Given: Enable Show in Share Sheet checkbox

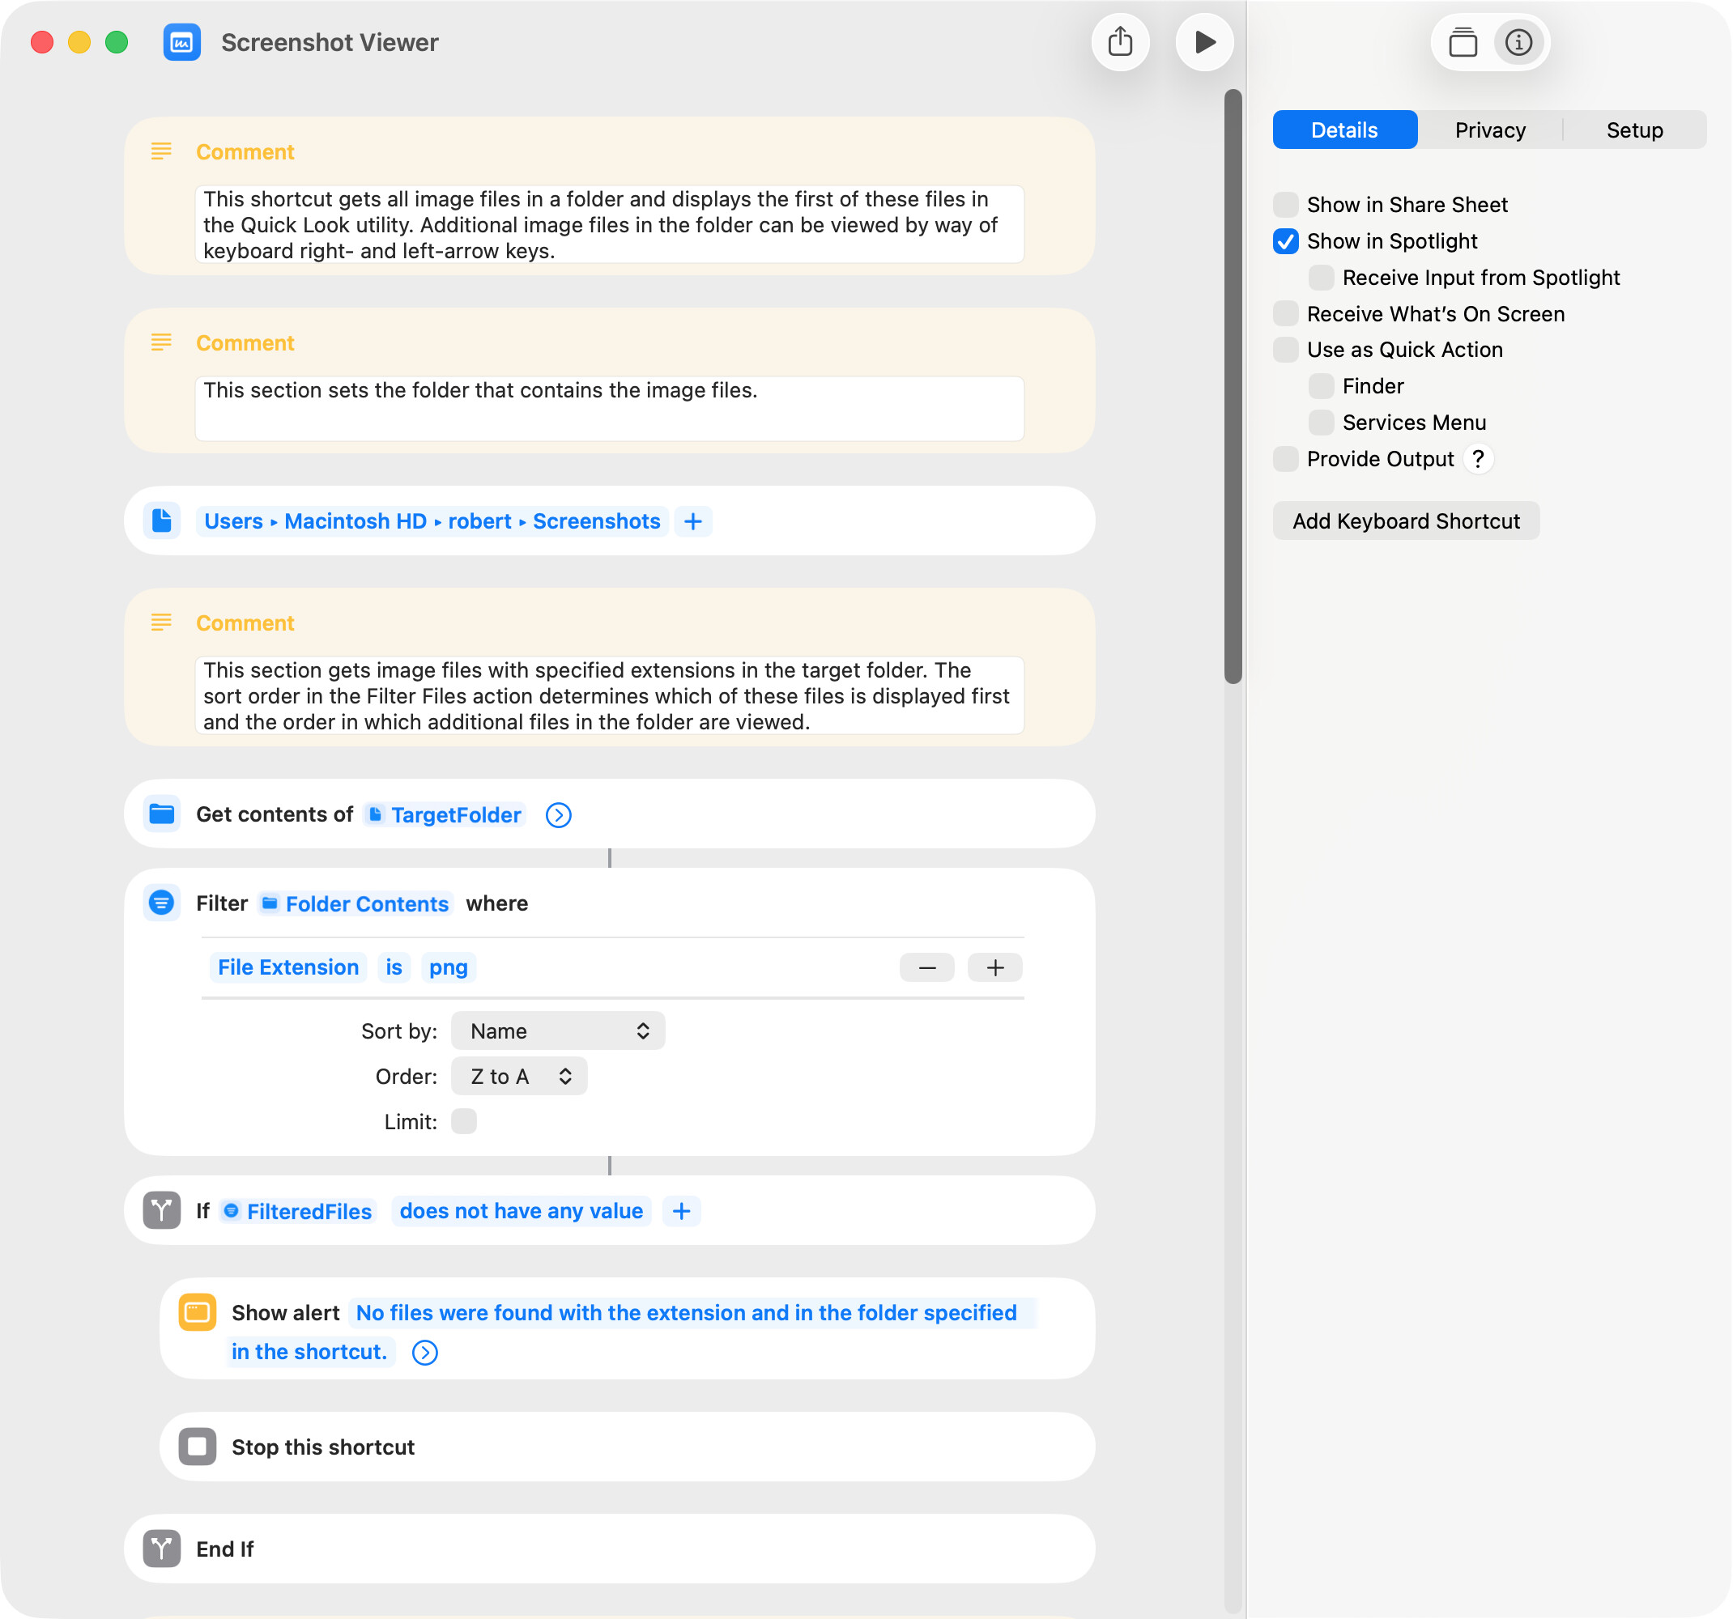Looking at the screenshot, I should pyautogui.click(x=1285, y=205).
